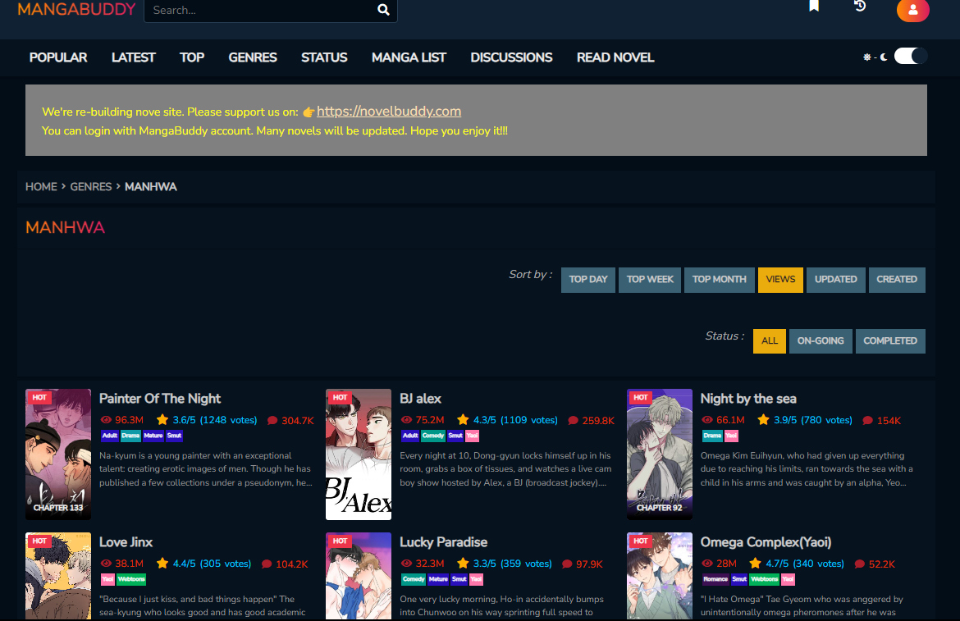
Task: Click GENRES in the breadcrumb
Action: [90, 186]
